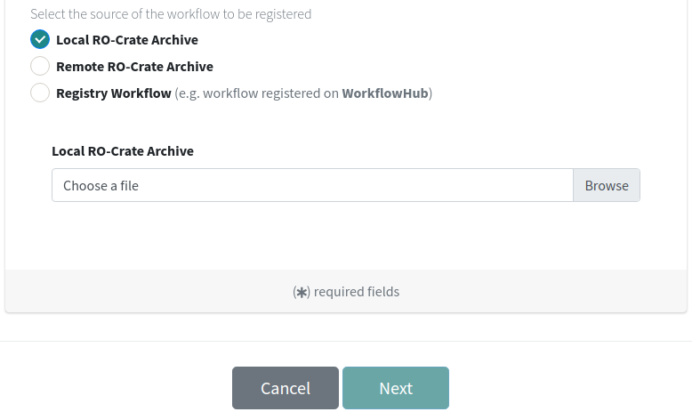Cancel the workflow registration
Screen dimensions: 692x420
286,388
